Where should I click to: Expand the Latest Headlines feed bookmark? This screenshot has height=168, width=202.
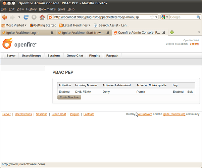(x=74, y=25)
